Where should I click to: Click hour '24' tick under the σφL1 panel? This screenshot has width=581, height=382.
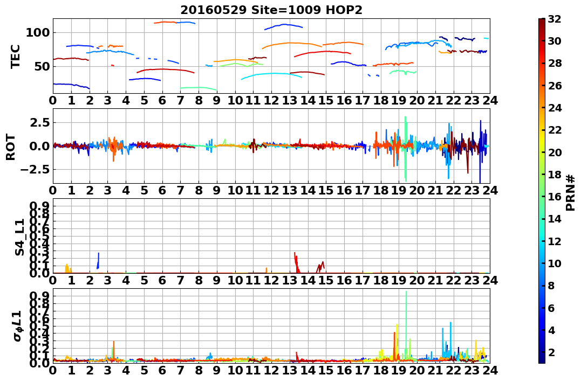pyautogui.click(x=490, y=370)
